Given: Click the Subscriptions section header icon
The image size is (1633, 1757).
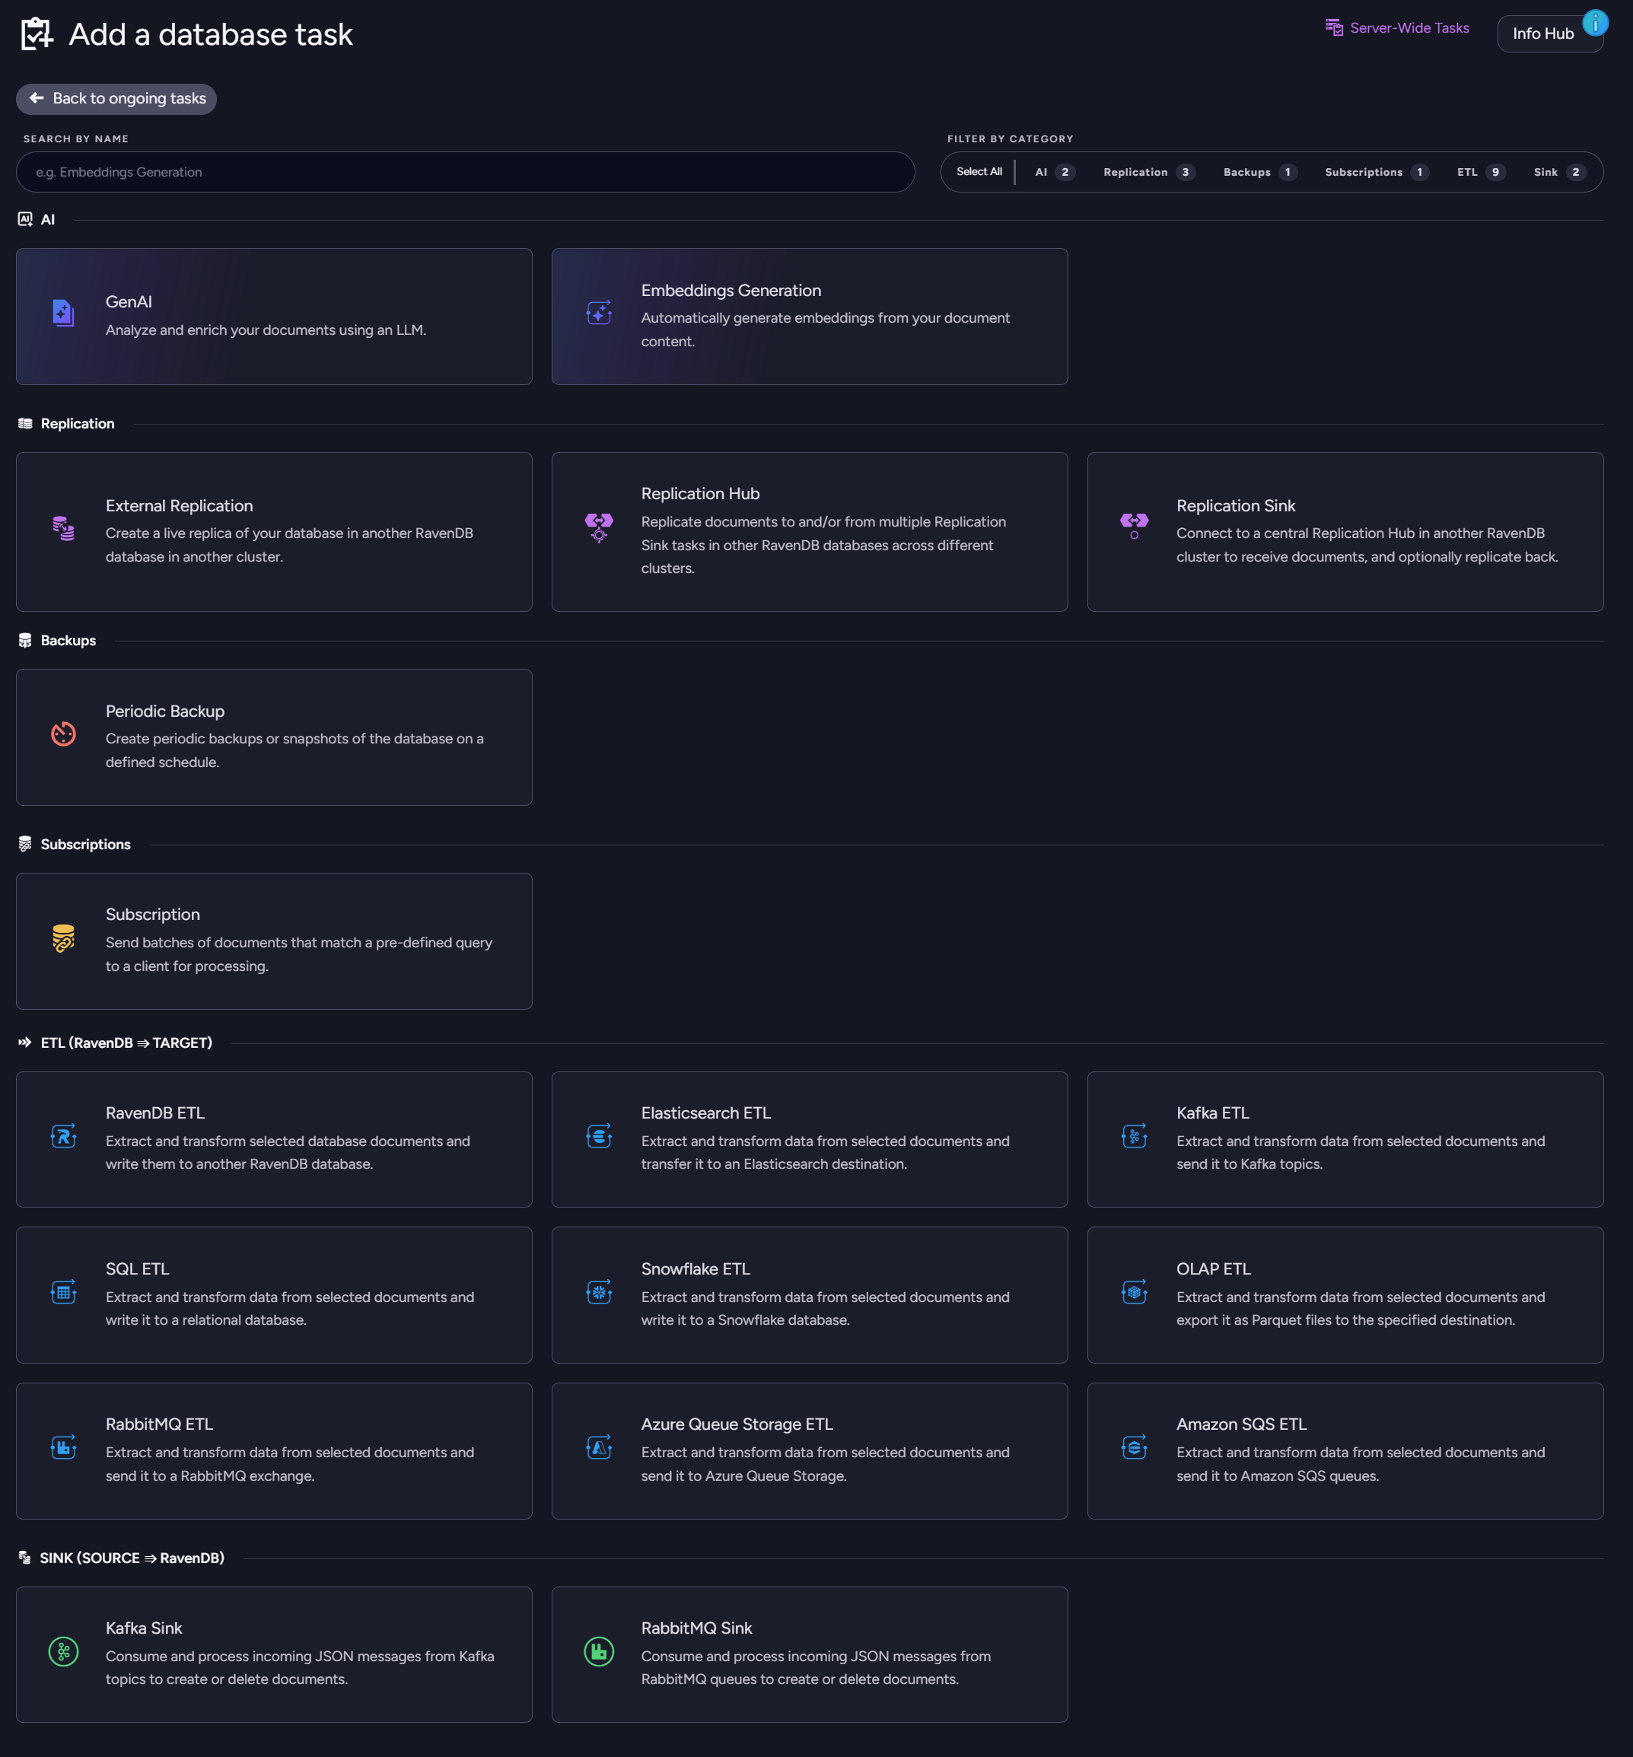Looking at the screenshot, I should pos(25,844).
